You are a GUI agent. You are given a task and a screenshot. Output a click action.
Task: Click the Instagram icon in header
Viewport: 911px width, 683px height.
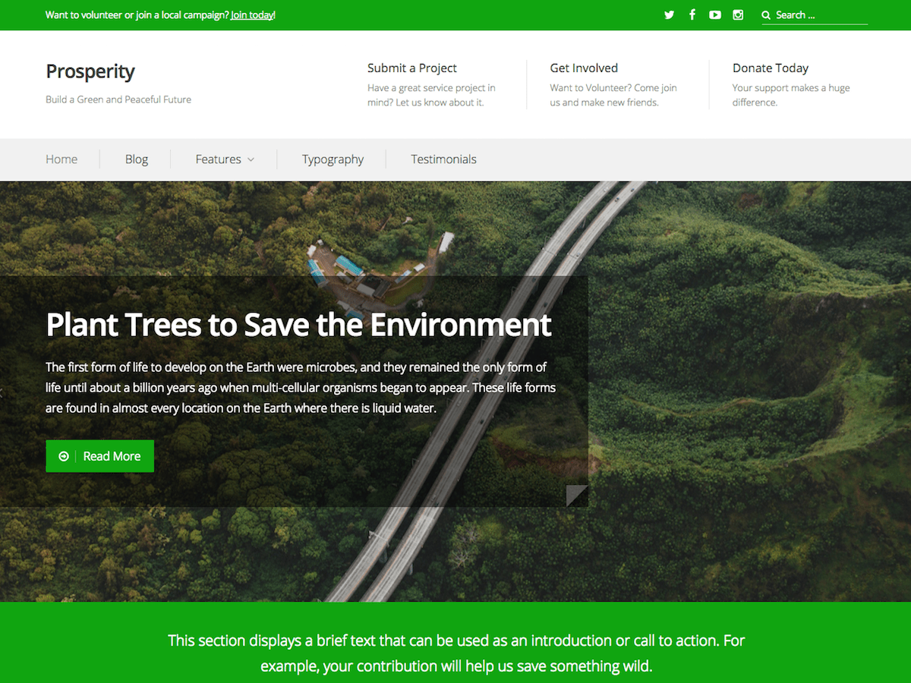738,15
